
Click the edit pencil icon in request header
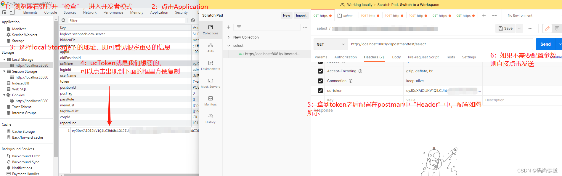[x=547, y=28]
